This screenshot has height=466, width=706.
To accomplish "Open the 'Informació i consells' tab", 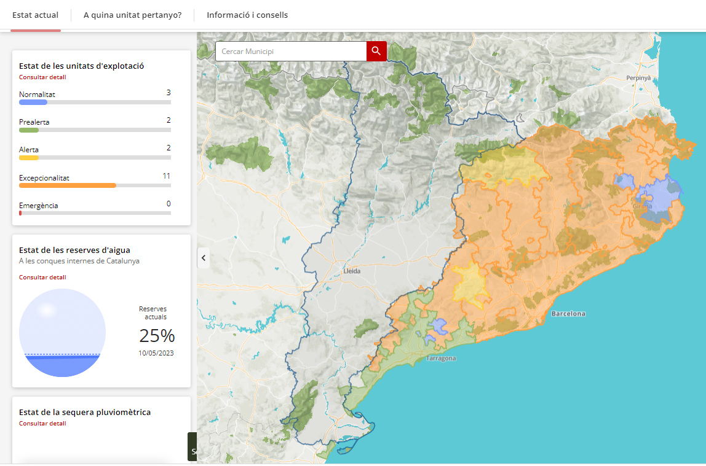I will pos(247,15).
